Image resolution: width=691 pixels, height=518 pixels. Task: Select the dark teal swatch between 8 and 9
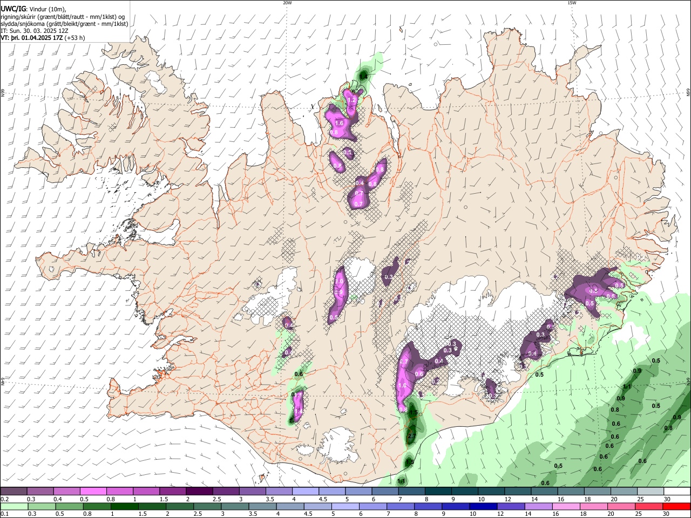coord(438,492)
